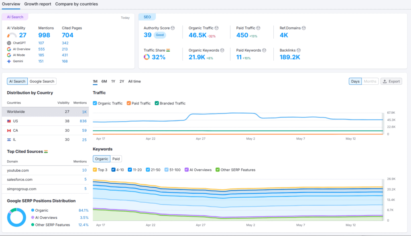Open the Growth report tab
Screen dimensions: 411x236
point(38,4)
